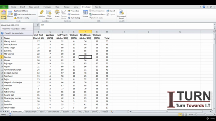Open the Add-Ins manager icon
216x121 pixels.
(42, 14)
